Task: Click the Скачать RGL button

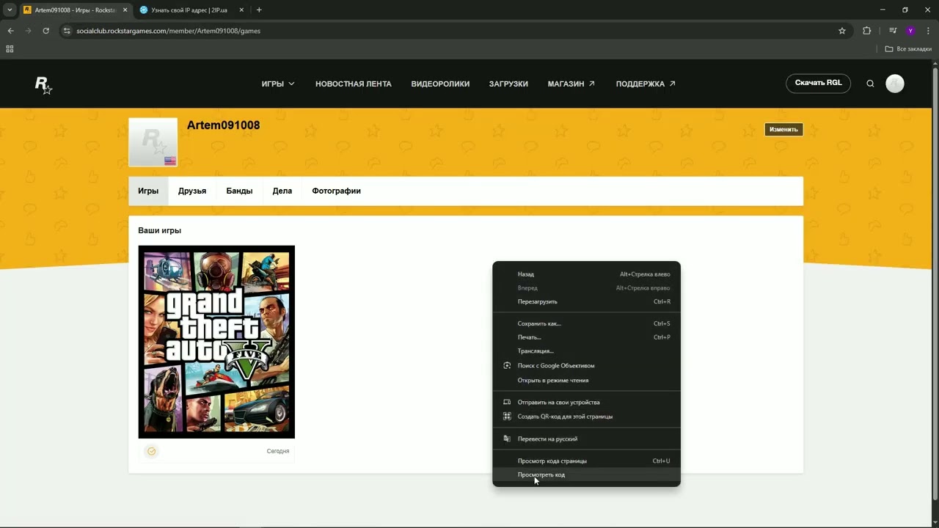Action: (x=818, y=83)
